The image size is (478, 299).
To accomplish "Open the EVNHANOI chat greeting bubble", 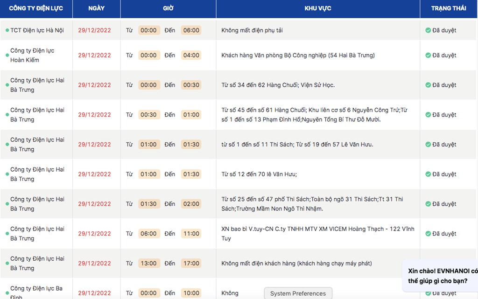I will (x=440, y=276).
